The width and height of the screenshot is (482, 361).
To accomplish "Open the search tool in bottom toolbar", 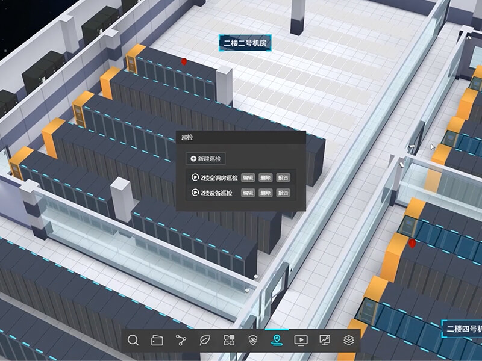I will click(x=133, y=340).
